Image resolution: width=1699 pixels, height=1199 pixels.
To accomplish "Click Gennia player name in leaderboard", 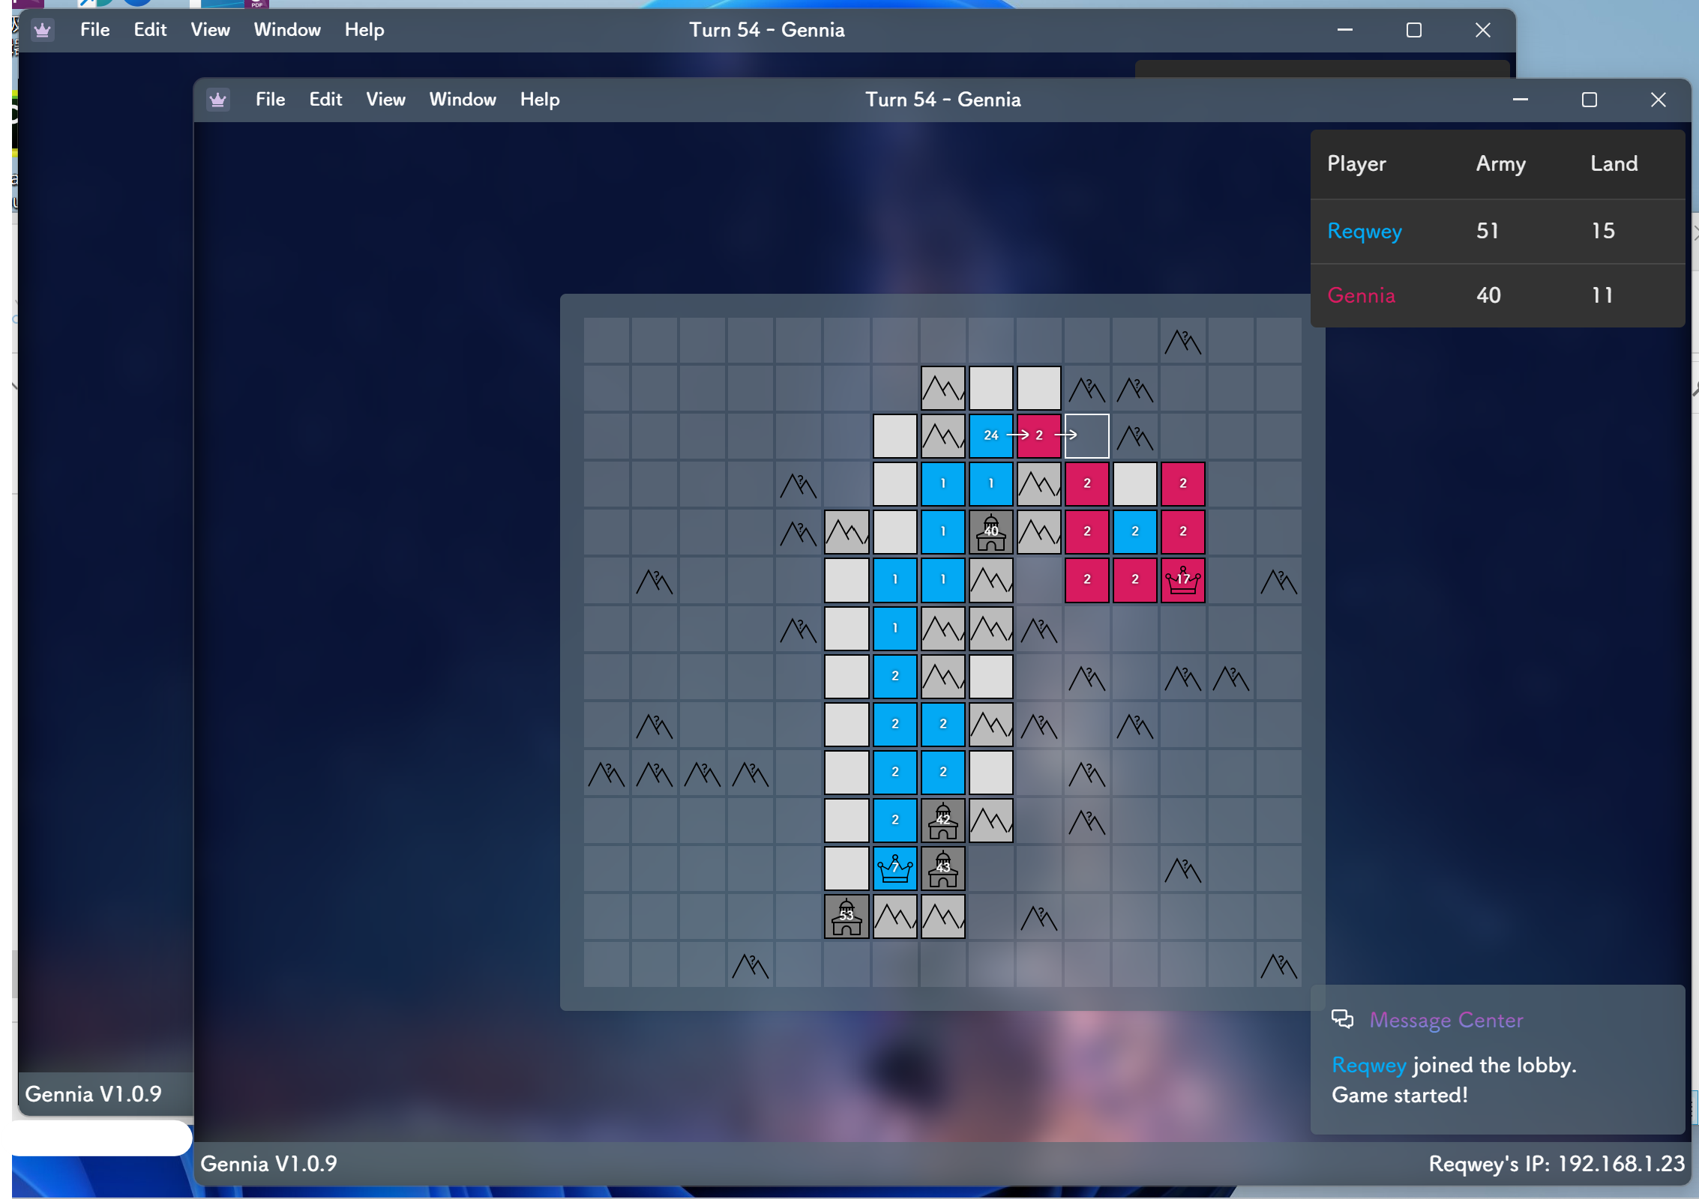I will click(x=1361, y=295).
